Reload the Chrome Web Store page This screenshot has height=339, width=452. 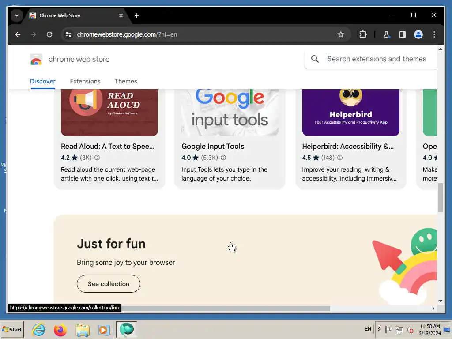coord(49,34)
